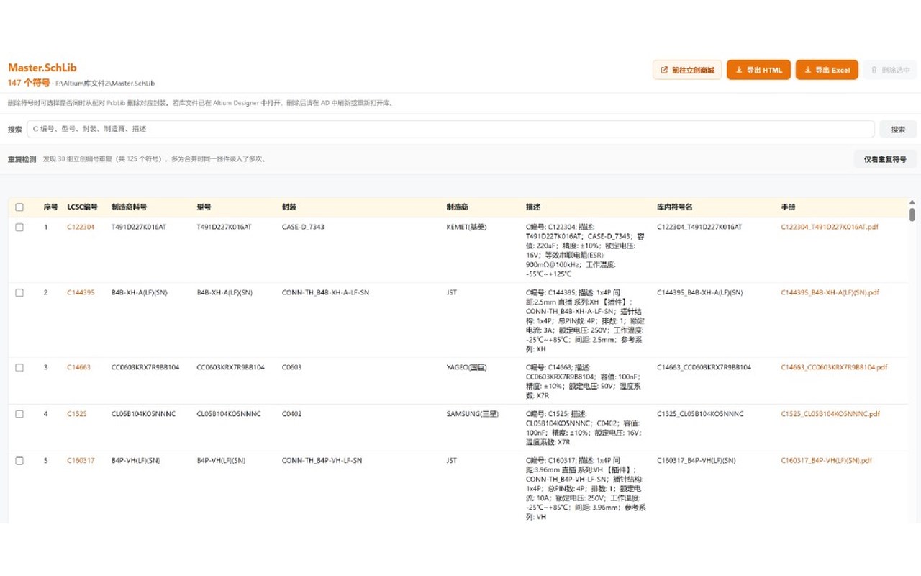Click the 制造商料号 column header
This screenshot has height=576, width=921.
(x=129, y=207)
